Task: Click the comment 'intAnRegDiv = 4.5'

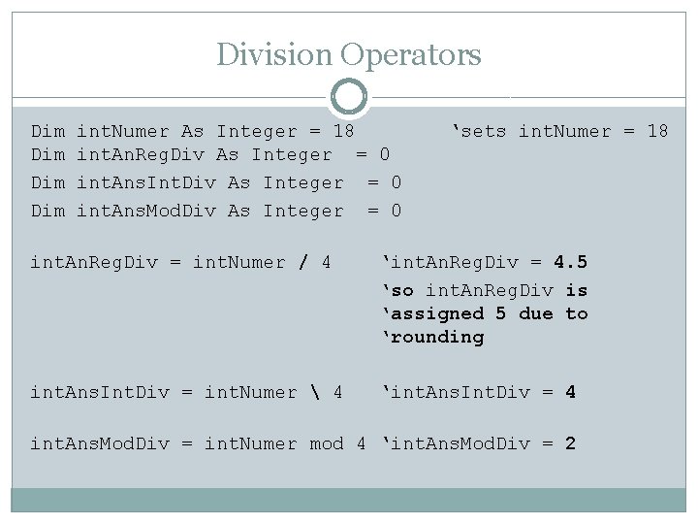Action: (x=486, y=262)
